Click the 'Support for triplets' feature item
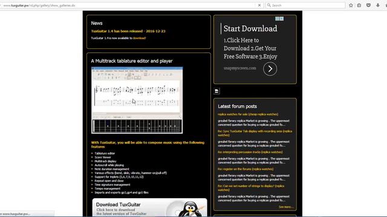Viewport: 387px width, 217px height. (119, 177)
